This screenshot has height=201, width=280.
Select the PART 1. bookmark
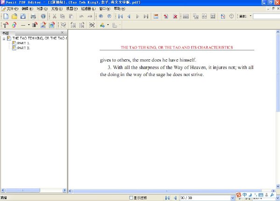pyautogui.click(x=24, y=43)
